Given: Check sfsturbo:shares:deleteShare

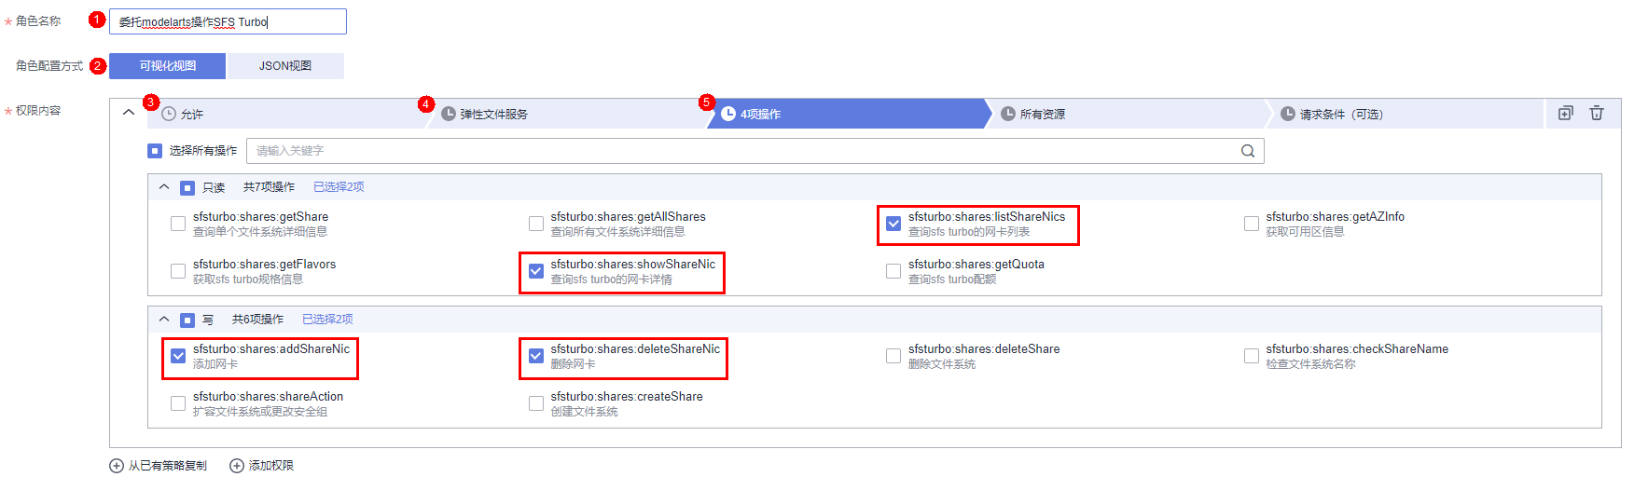Looking at the screenshot, I should [x=893, y=356].
